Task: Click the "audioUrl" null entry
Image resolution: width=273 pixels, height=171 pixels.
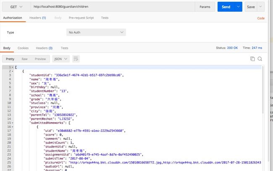Action: point(58,166)
